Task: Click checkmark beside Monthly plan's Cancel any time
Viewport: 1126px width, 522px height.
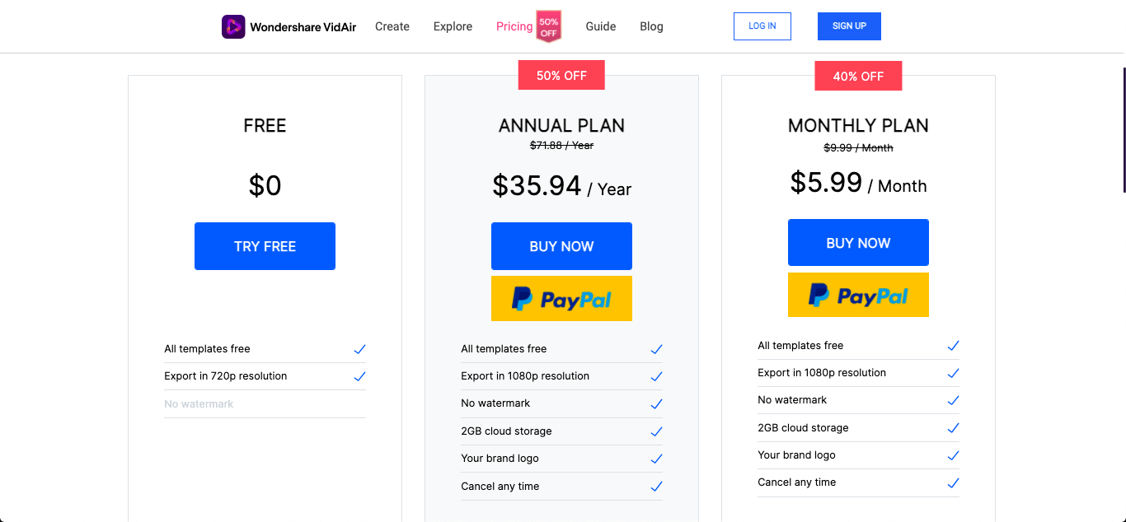Action: coord(953,482)
